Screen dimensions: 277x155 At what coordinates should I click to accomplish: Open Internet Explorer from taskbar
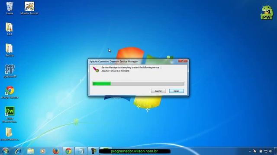click(x=18, y=151)
